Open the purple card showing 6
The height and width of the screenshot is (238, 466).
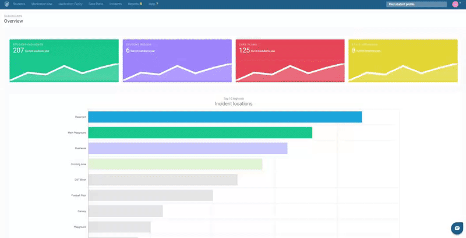point(177,61)
